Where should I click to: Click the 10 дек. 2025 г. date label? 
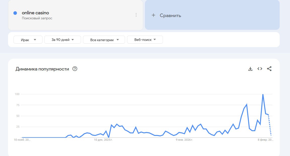[103, 140]
